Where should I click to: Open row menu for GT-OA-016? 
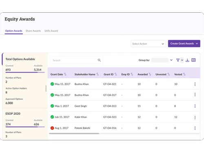point(195,128)
